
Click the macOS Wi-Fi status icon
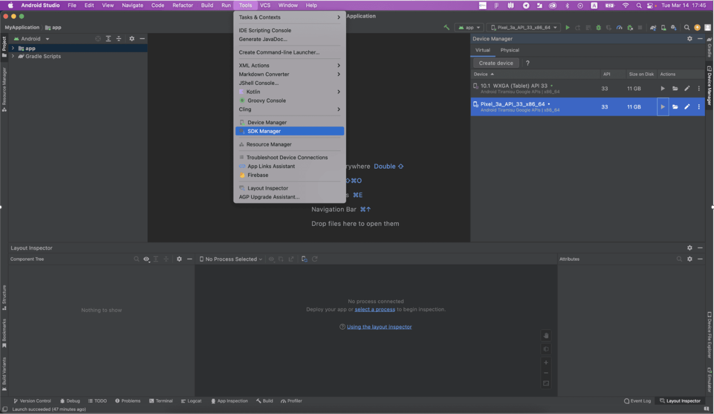[626, 5]
